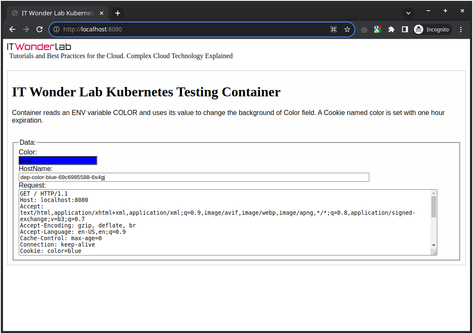
Task: Click the grayed robot extension icon
Action: [364, 29]
